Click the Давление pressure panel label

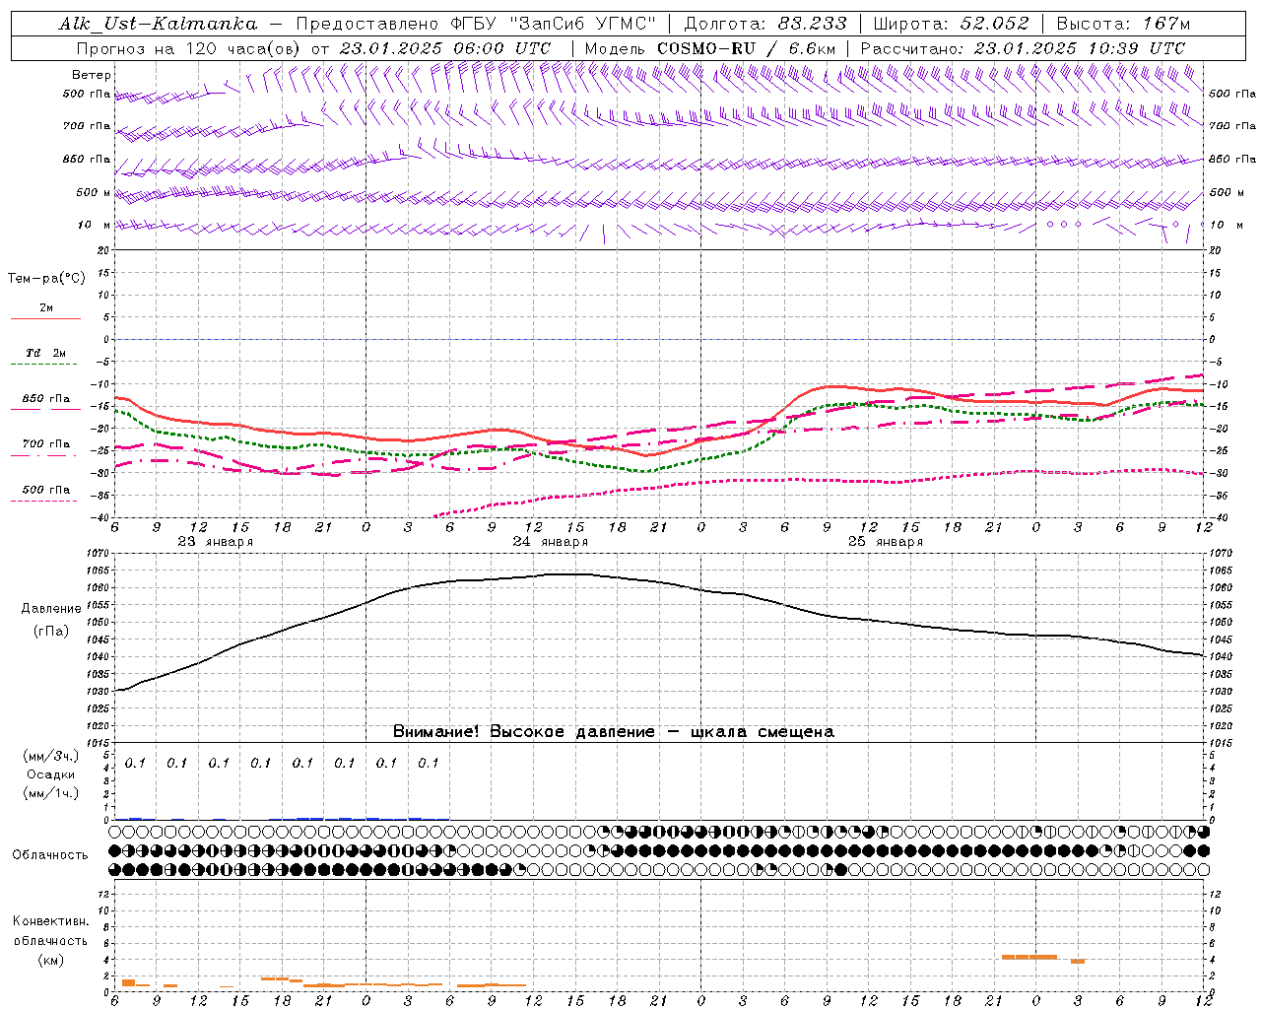pyautogui.click(x=51, y=609)
